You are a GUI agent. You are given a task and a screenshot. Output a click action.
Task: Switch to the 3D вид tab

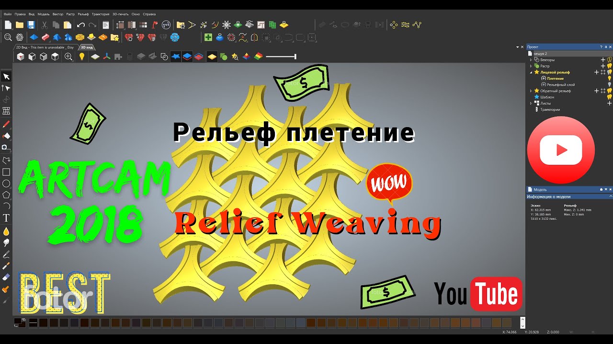point(87,47)
